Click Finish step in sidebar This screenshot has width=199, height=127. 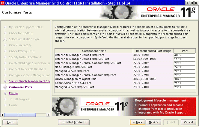[13, 105]
